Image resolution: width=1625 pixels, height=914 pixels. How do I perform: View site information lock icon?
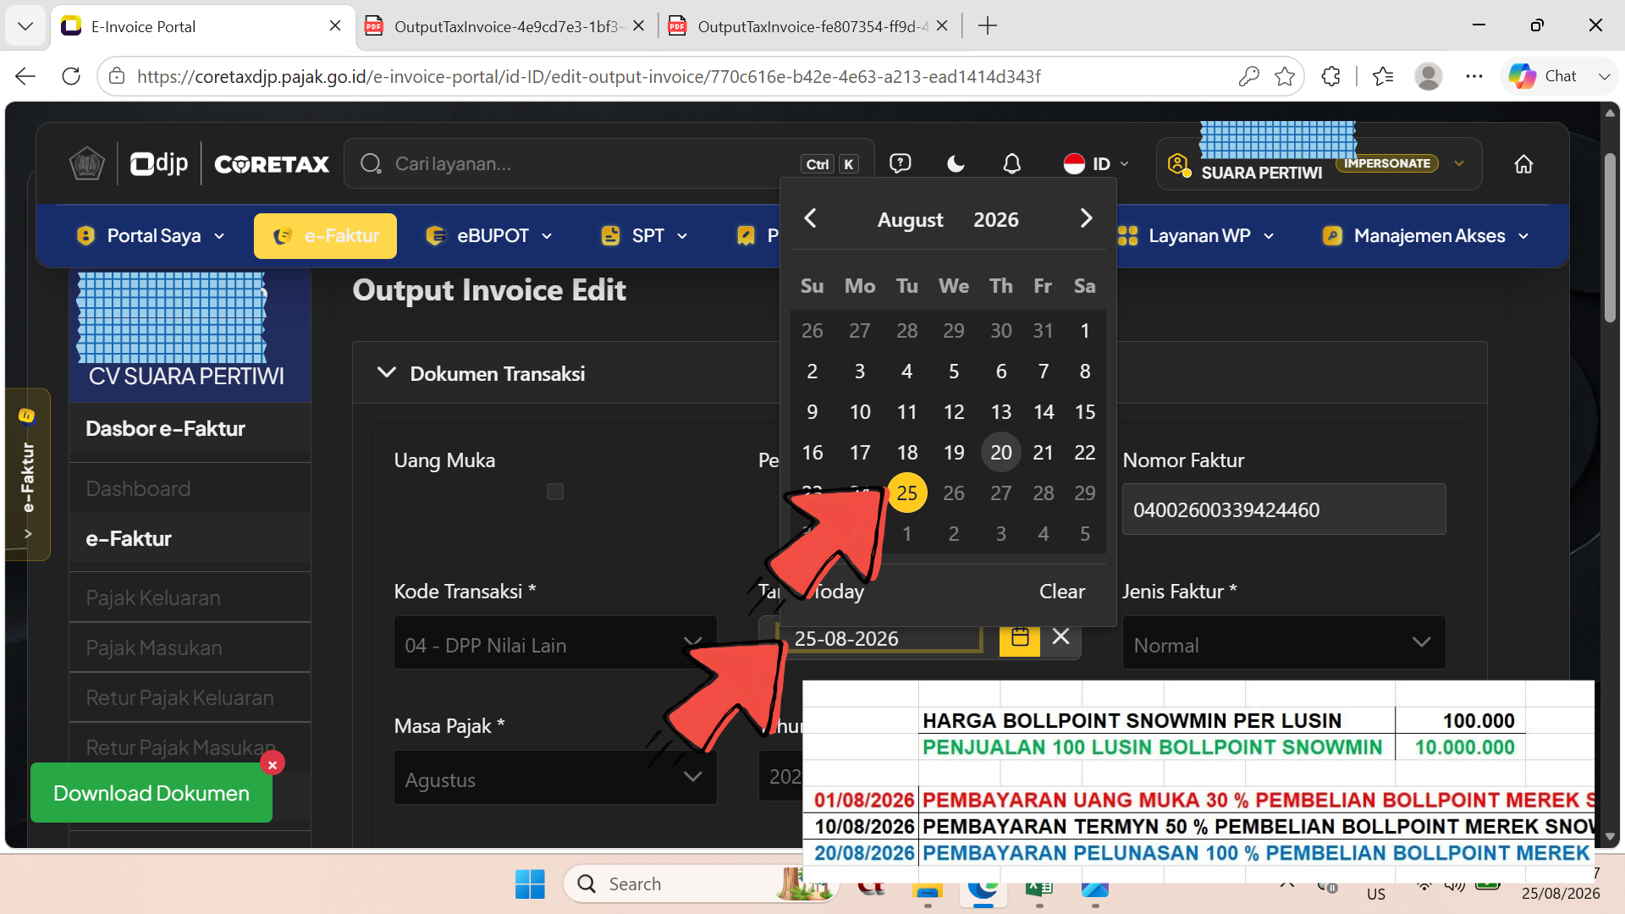tap(118, 76)
